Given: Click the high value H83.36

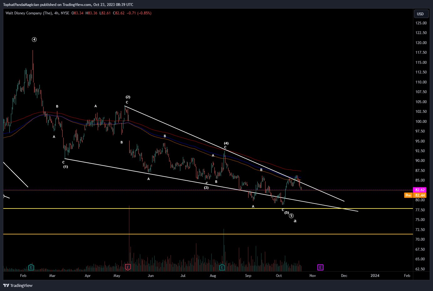Looking at the screenshot, I should pyautogui.click(x=91, y=13).
